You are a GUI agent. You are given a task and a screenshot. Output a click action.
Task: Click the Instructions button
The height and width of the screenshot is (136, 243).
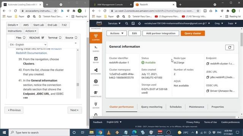pos(15,31)
